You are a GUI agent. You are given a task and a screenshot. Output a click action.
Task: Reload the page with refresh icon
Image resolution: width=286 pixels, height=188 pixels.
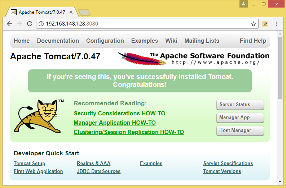29,24
